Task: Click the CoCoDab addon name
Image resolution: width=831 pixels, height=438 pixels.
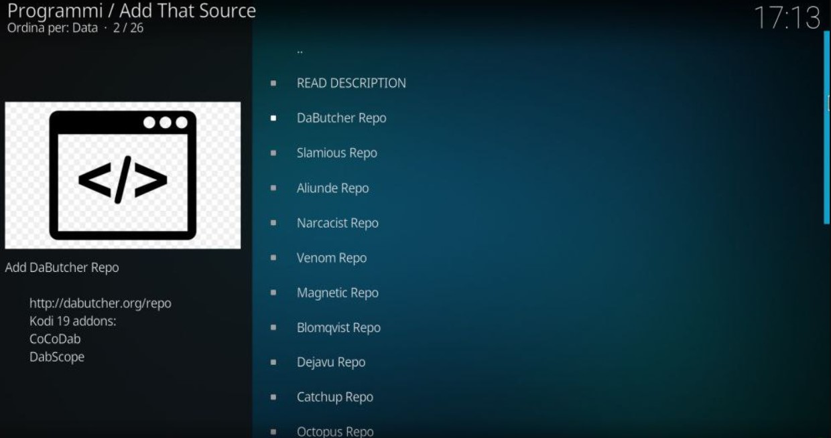Action: (55, 339)
